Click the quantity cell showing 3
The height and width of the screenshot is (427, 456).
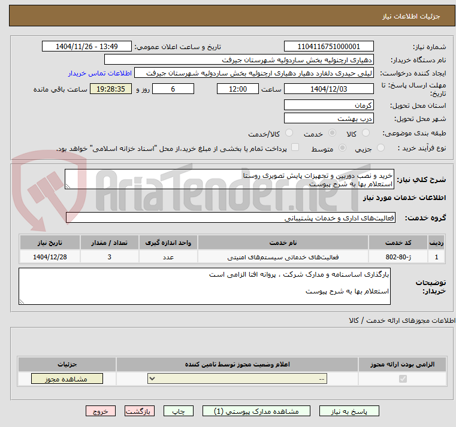[109, 257]
